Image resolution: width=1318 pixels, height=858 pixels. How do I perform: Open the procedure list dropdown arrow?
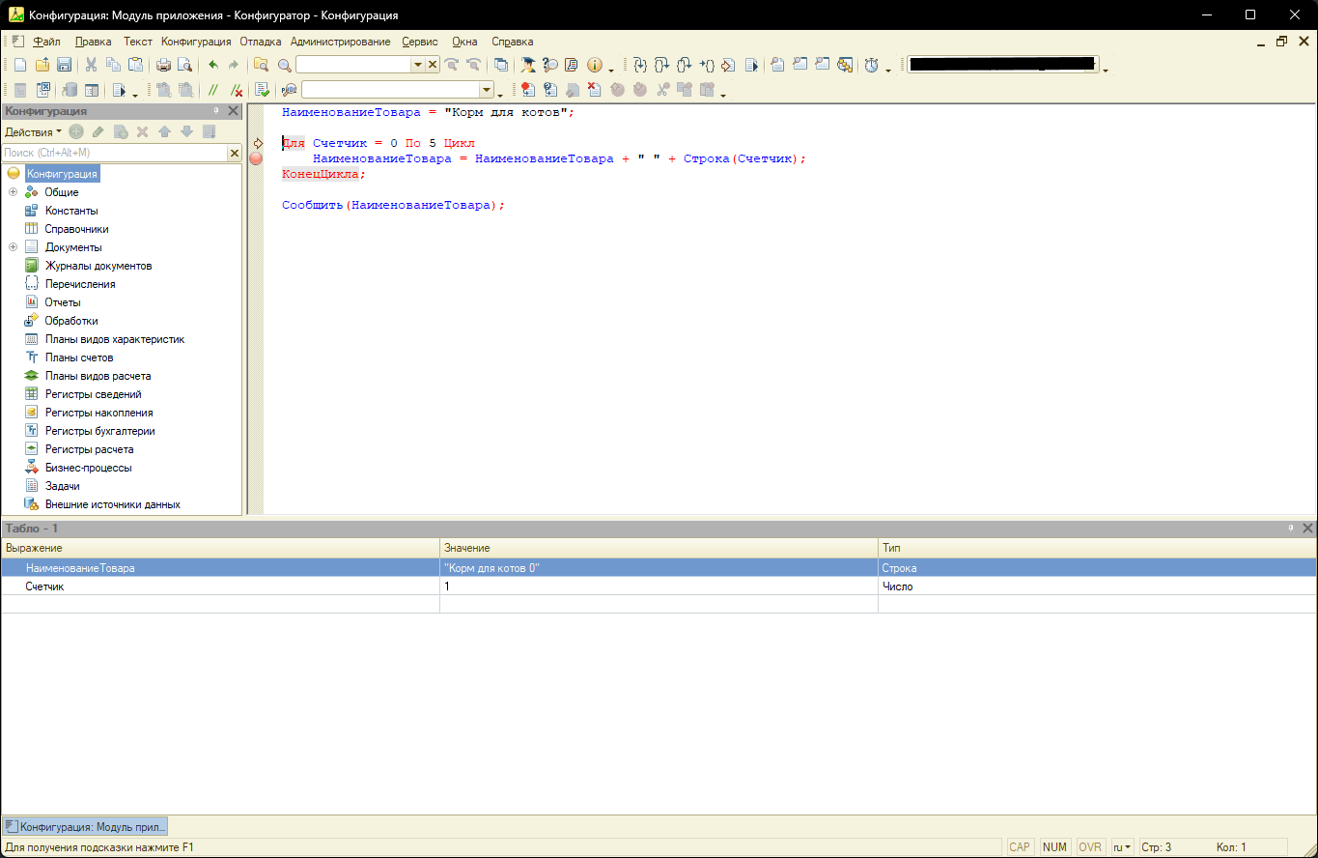pyautogui.click(x=487, y=90)
